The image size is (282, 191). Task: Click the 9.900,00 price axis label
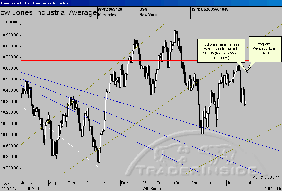click(10, 146)
